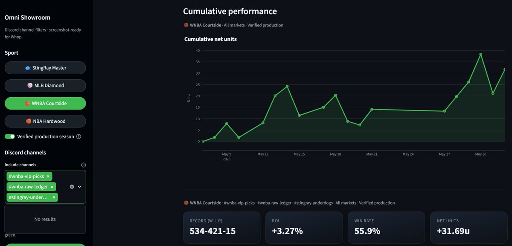512x246 pixels.
Task: Click the Cumulative performance heading
Action: 230,12
